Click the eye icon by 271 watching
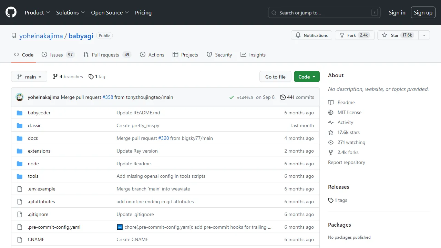 click(331, 142)
